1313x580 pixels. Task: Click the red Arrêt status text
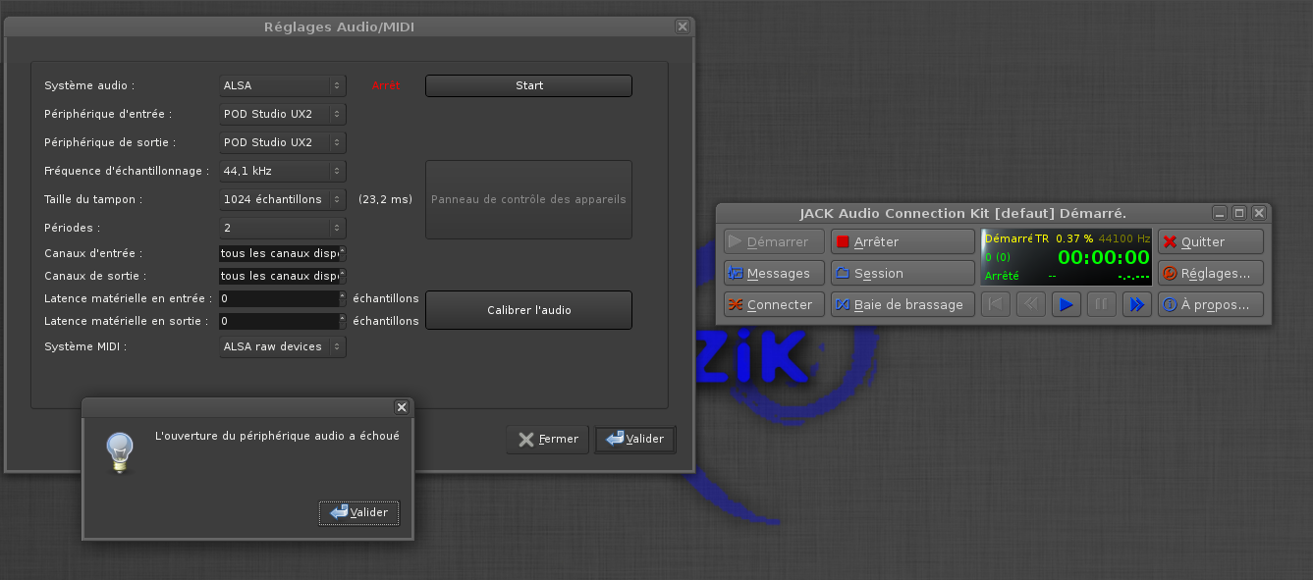386,86
